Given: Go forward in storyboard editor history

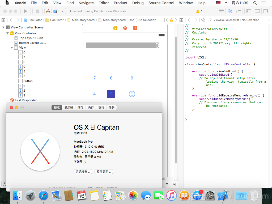Looking at the screenshot, I should coord(18,20).
